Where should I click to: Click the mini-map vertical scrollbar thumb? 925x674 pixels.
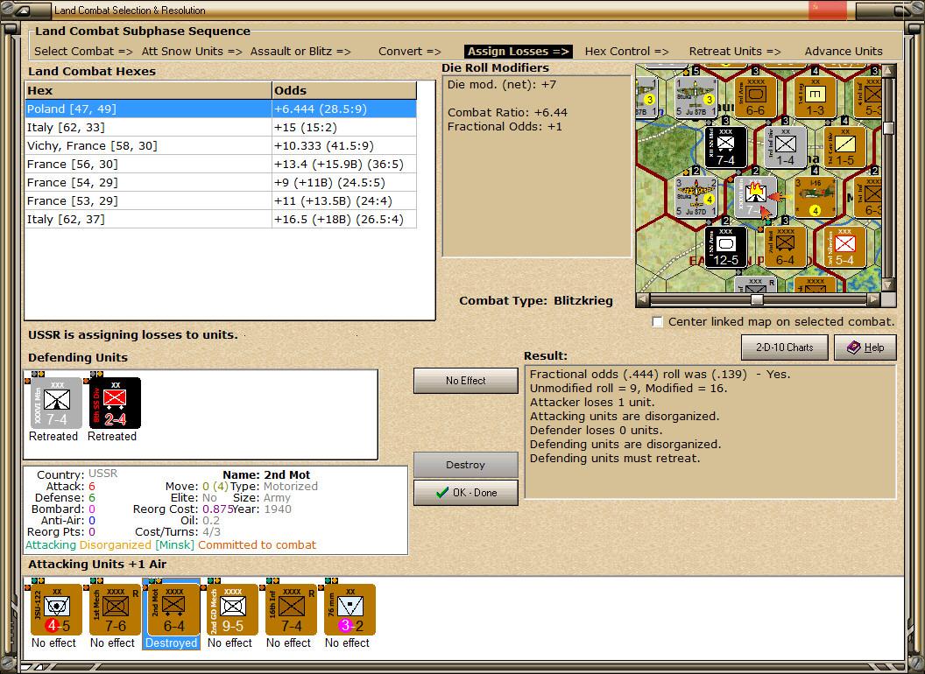click(888, 128)
